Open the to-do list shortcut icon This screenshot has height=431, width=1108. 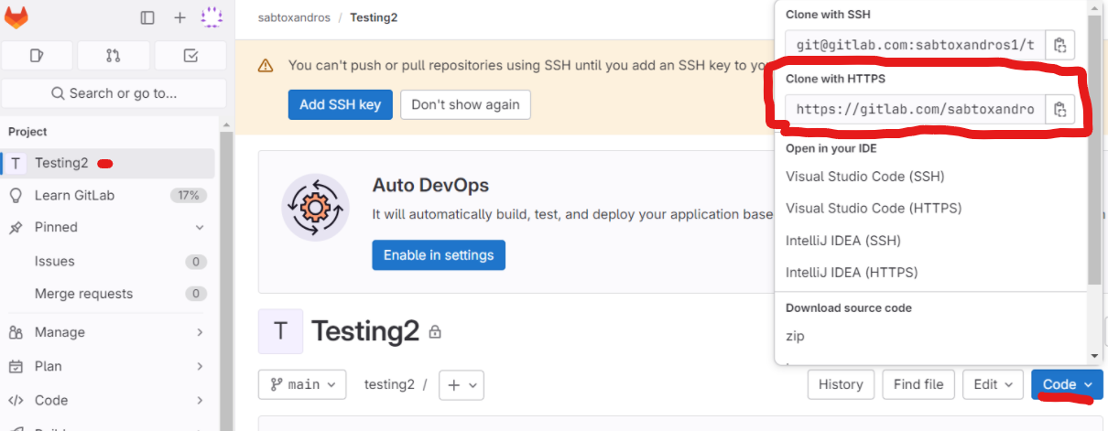[x=190, y=56]
